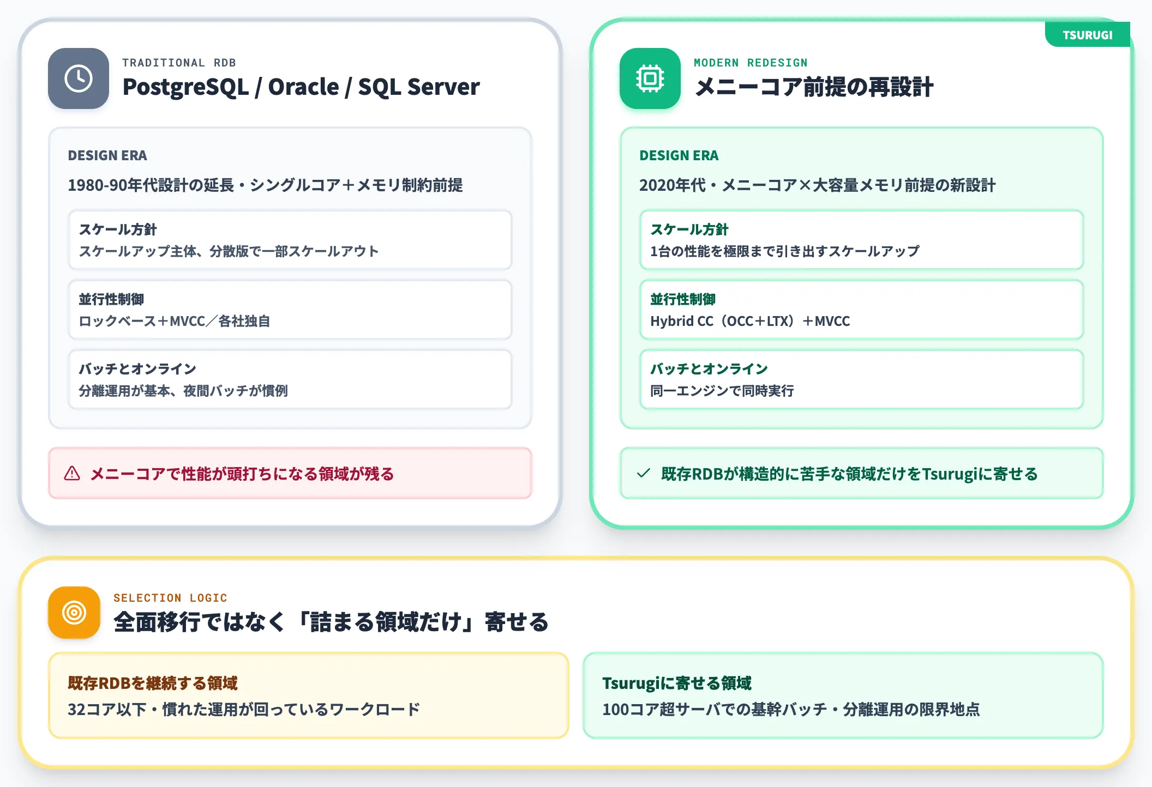The width and height of the screenshot is (1152, 787).
Task: Click the traditional card's 並行性制御 label
Action: coord(111,299)
